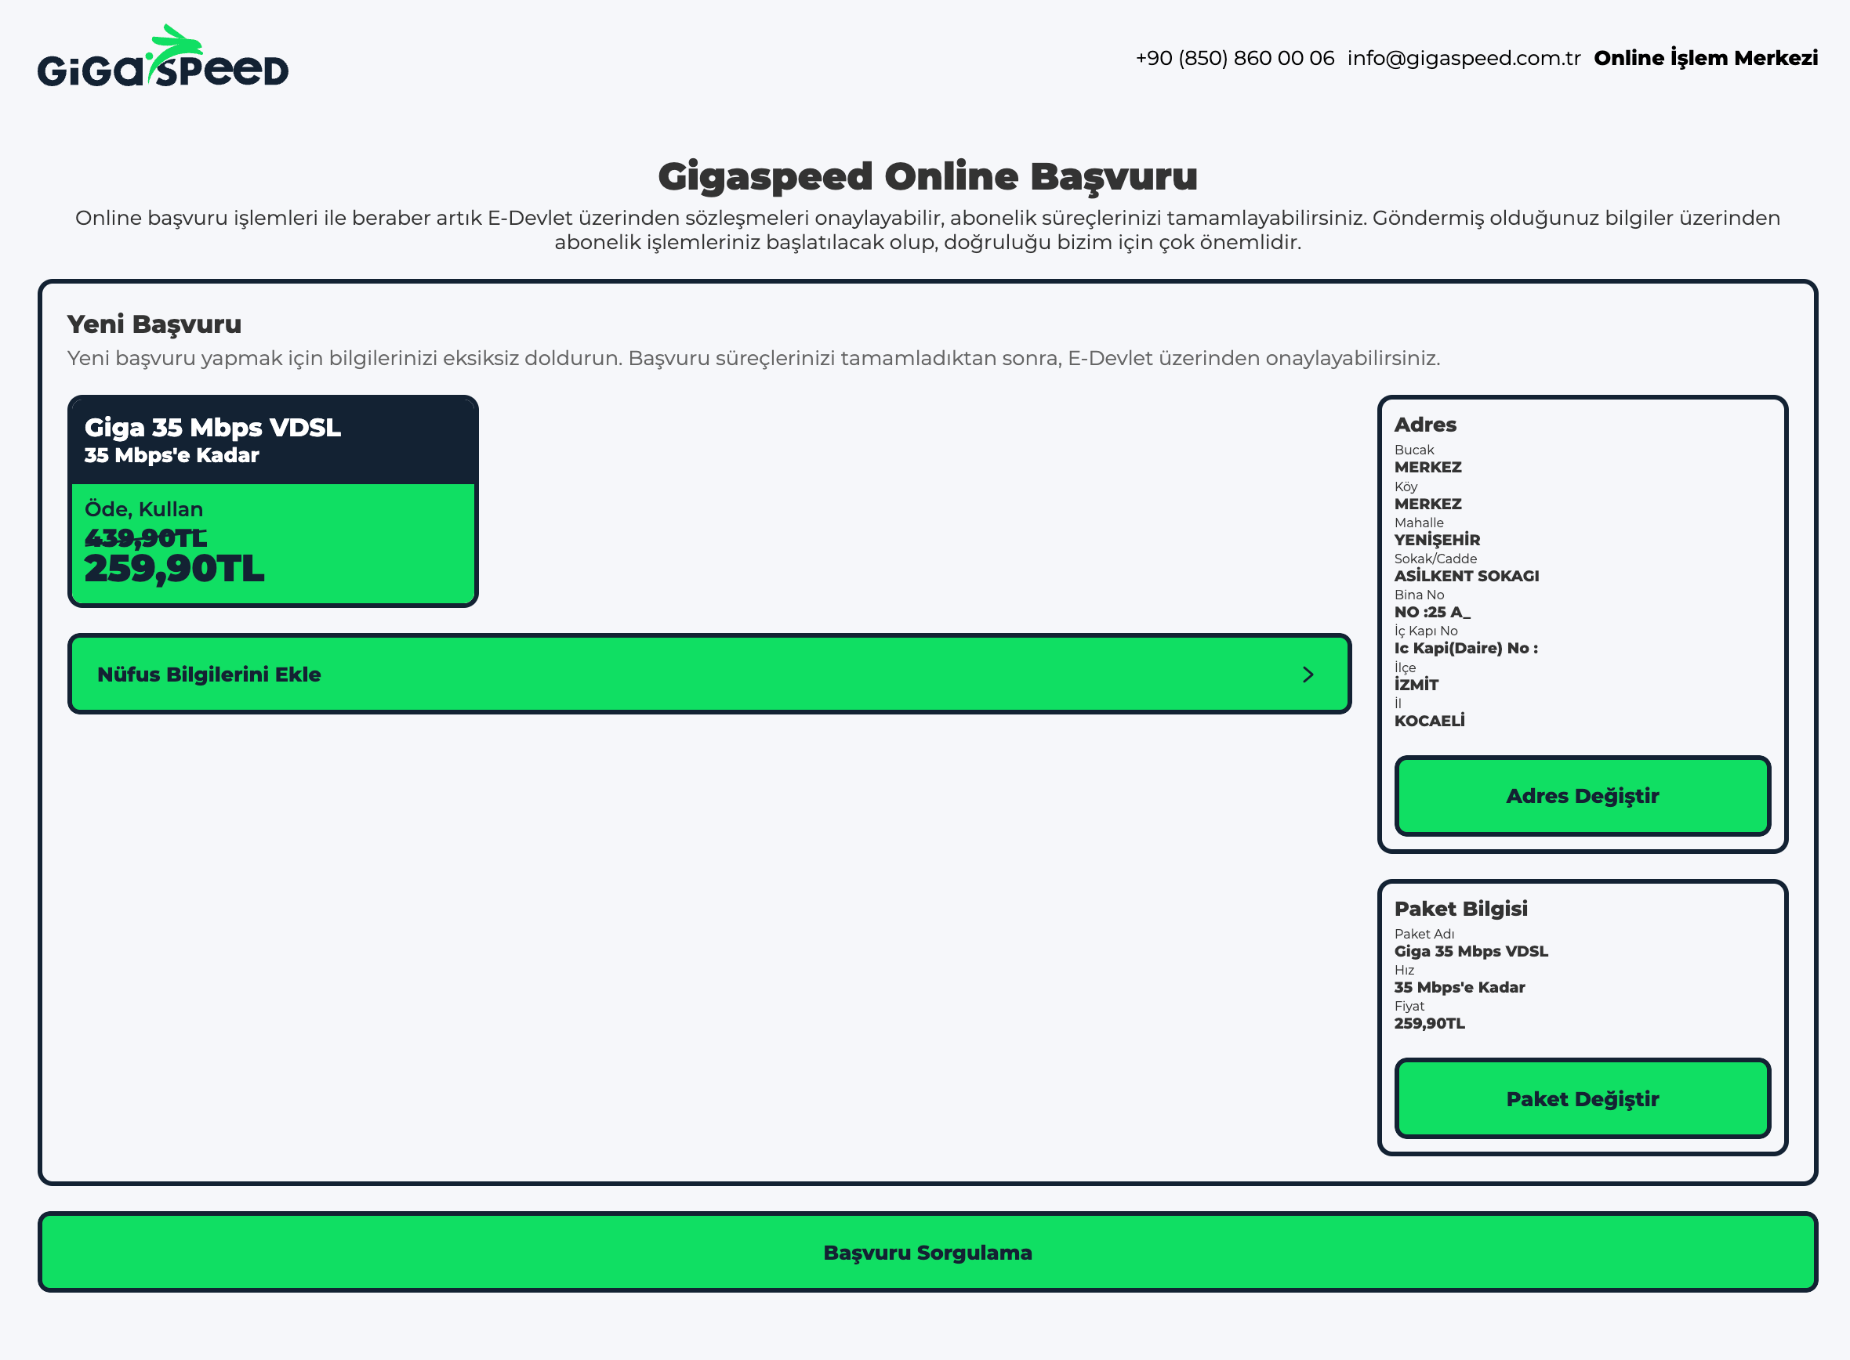The image size is (1850, 1360).
Task: Click the Adres panel heading
Action: 1424,425
